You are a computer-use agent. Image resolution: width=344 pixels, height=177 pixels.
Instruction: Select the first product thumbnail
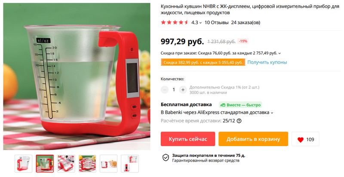click(24, 163)
